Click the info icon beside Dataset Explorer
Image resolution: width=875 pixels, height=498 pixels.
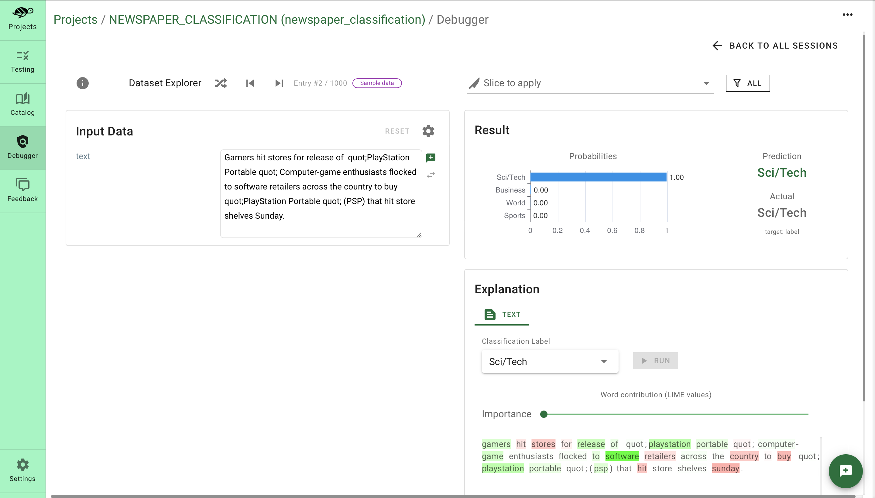pos(82,83)
